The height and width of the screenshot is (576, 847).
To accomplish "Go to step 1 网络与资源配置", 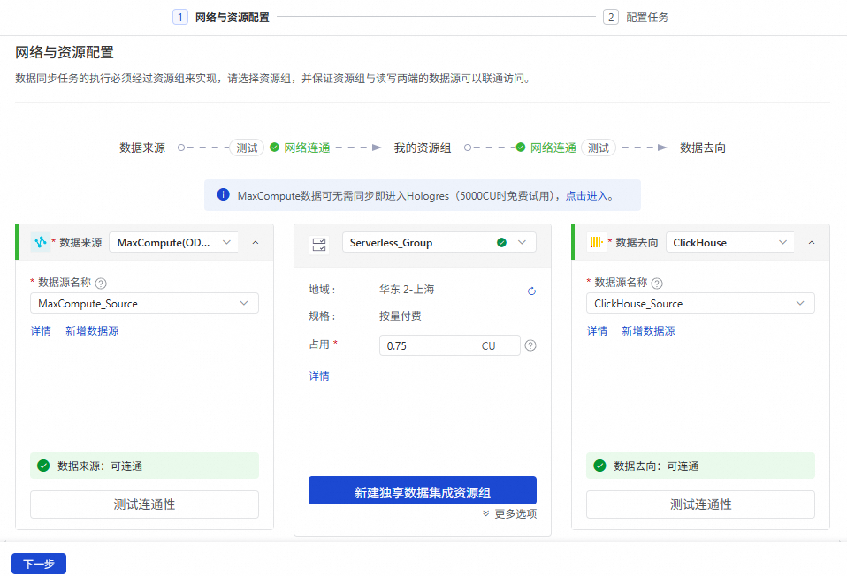I will point(221,18).
